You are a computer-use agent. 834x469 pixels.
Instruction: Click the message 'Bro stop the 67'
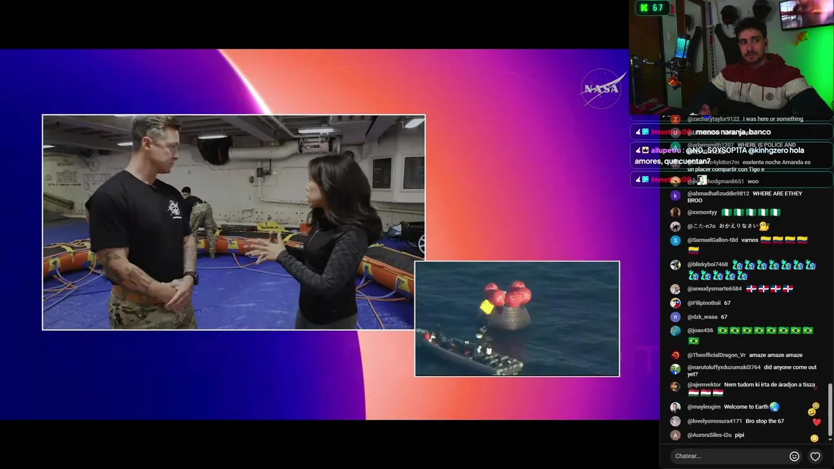click(x=765, y=421)
